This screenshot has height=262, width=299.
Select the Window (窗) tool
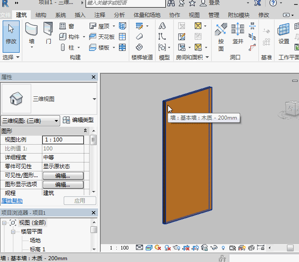(x=67, y=26)
